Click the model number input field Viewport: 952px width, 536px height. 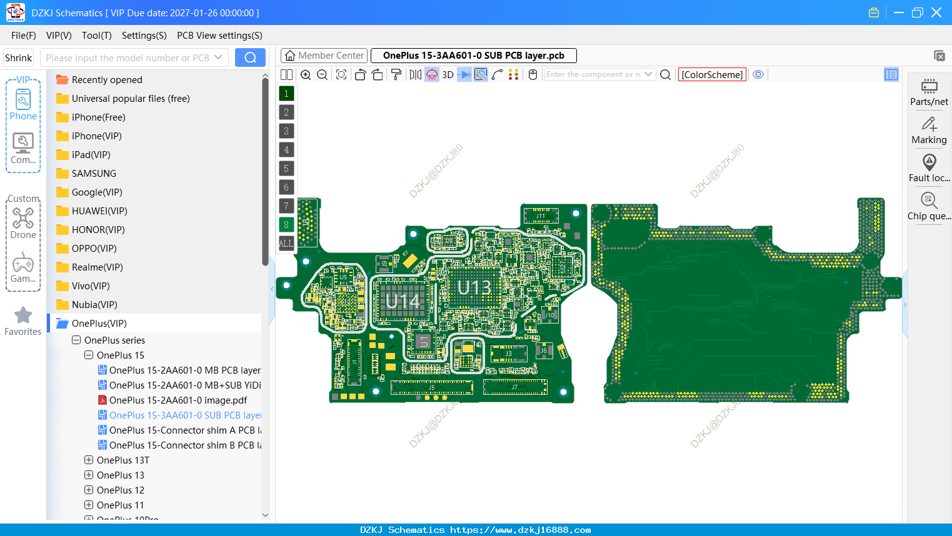click(127, 57)
